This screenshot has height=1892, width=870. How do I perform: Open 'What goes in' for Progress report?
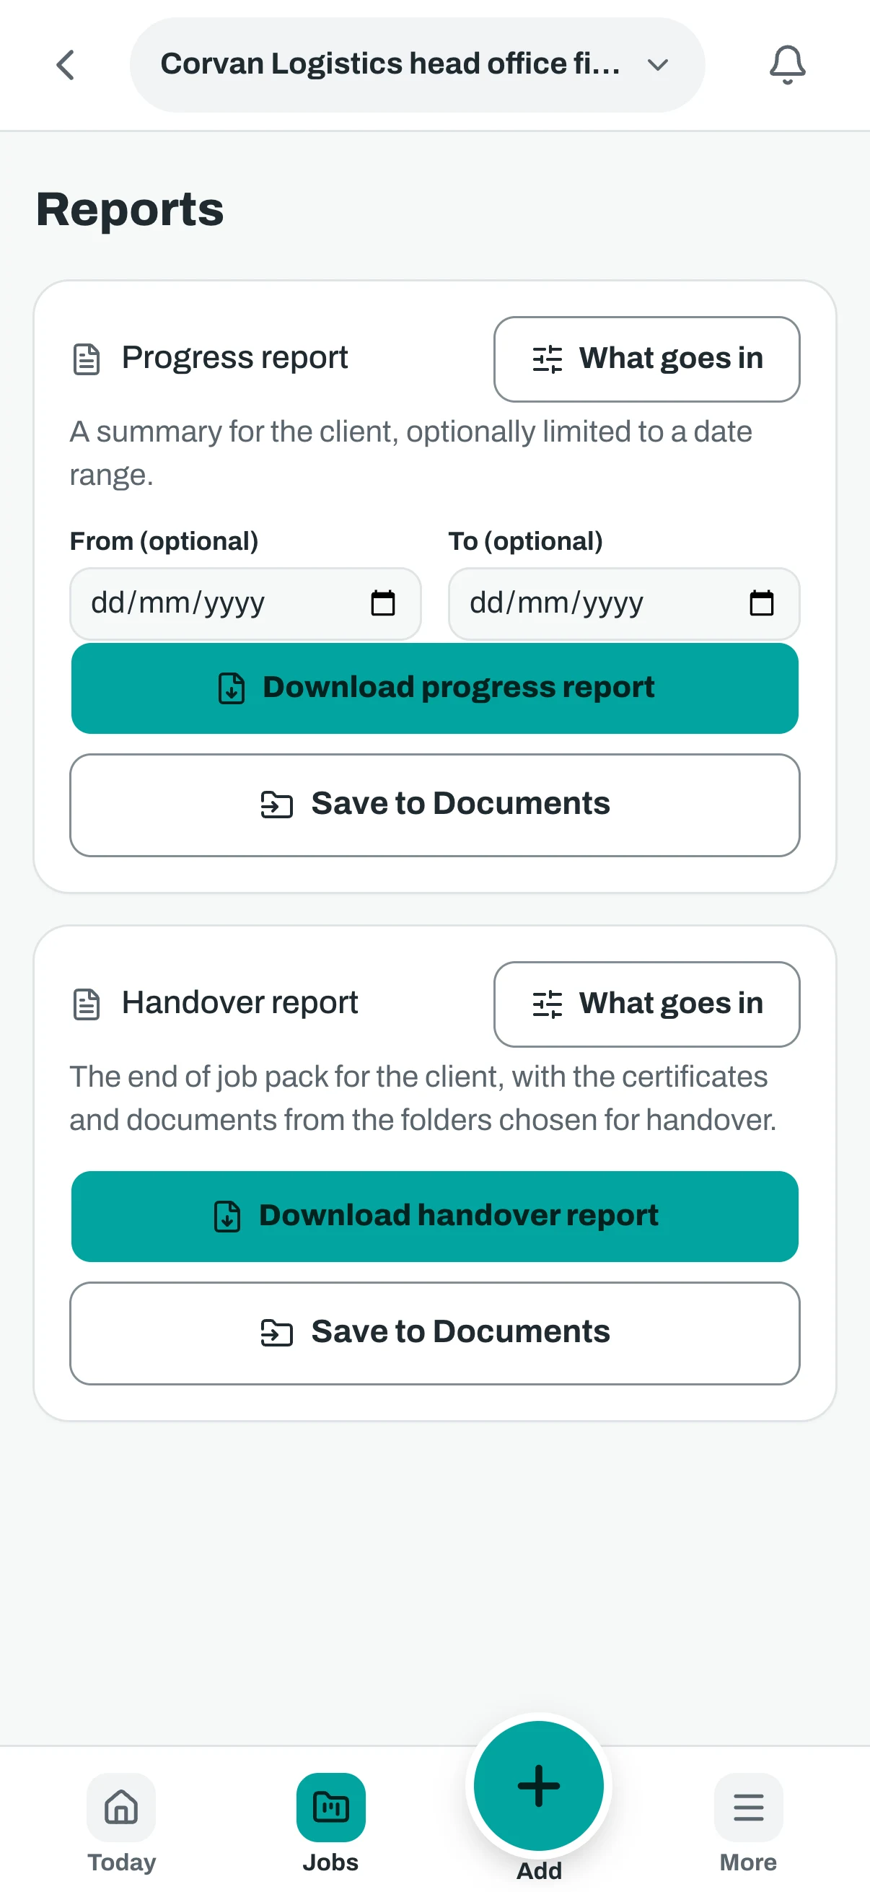point(646,359)
